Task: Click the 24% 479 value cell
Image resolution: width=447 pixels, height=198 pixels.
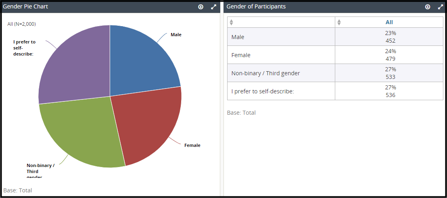Action: tap(389, 55)
